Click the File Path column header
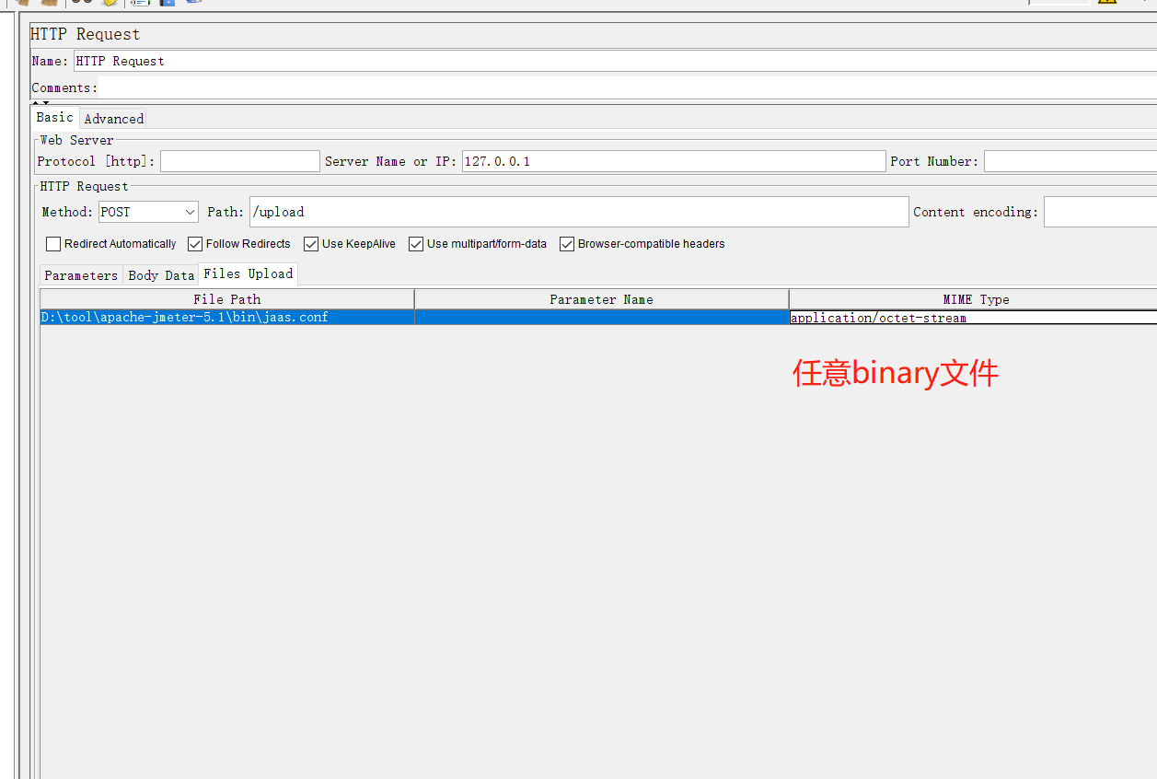The image size is (1157, 779). tap(227, 299)
